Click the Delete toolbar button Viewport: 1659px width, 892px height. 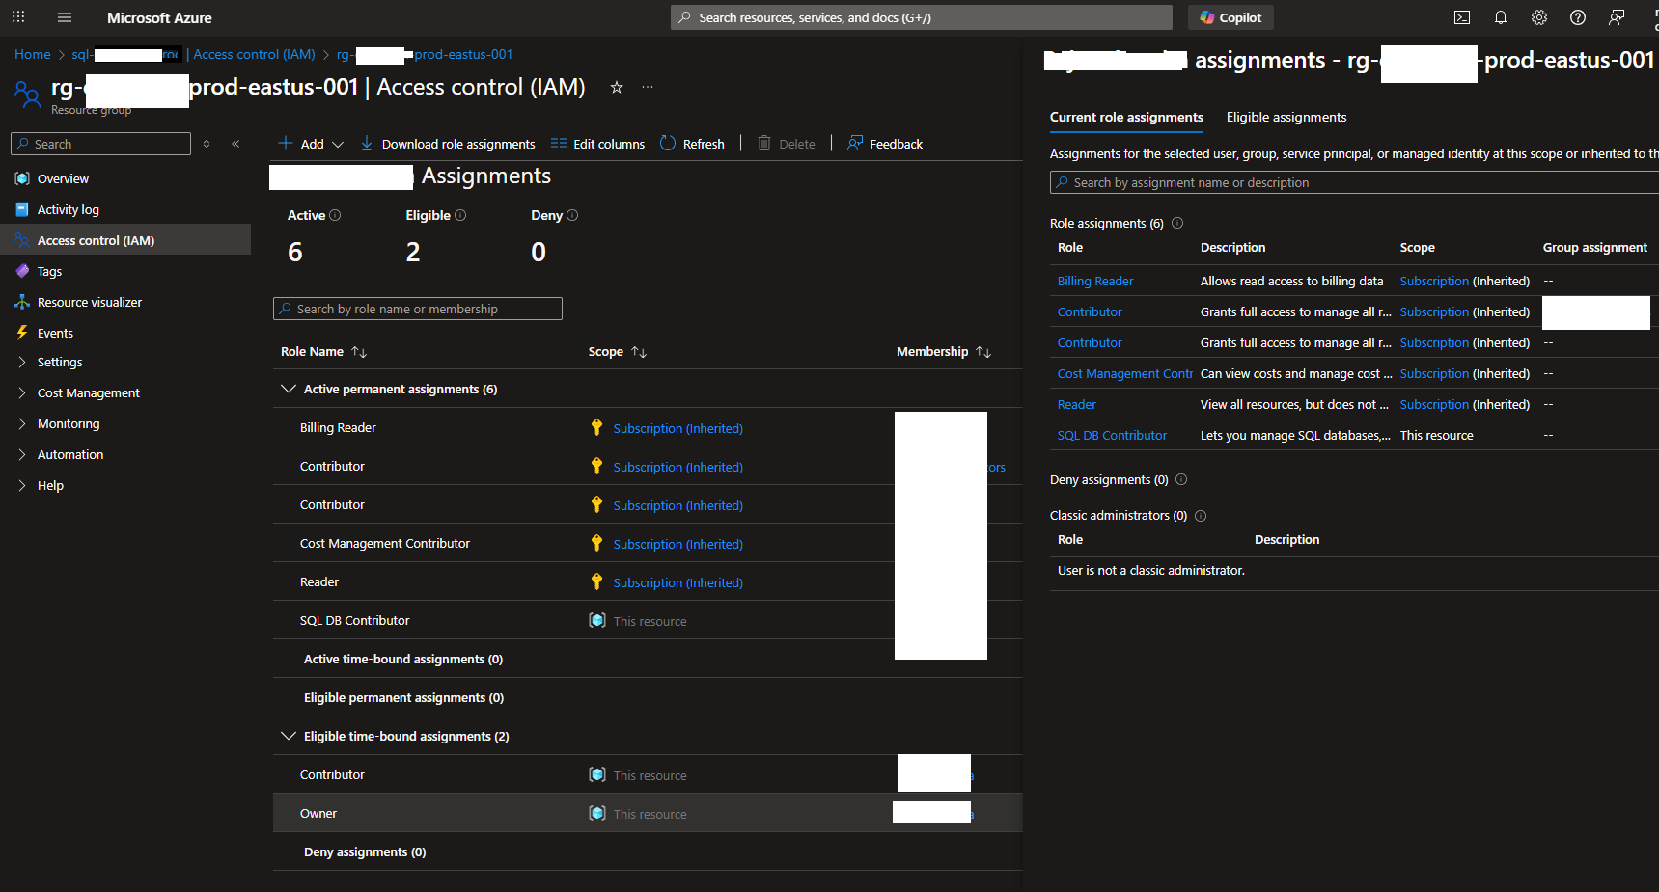click(x=787, y=144)
